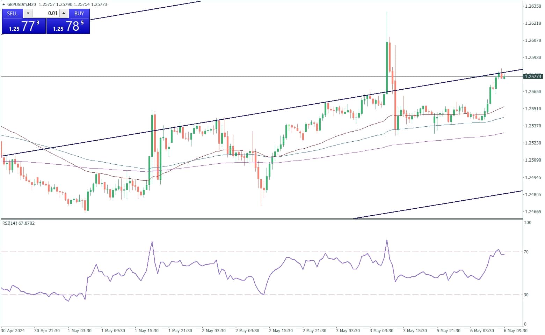
Task: Click the current price tag 1.25773
Action: coord(533,76)
